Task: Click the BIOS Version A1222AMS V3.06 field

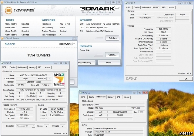Action: click(119, 132)
